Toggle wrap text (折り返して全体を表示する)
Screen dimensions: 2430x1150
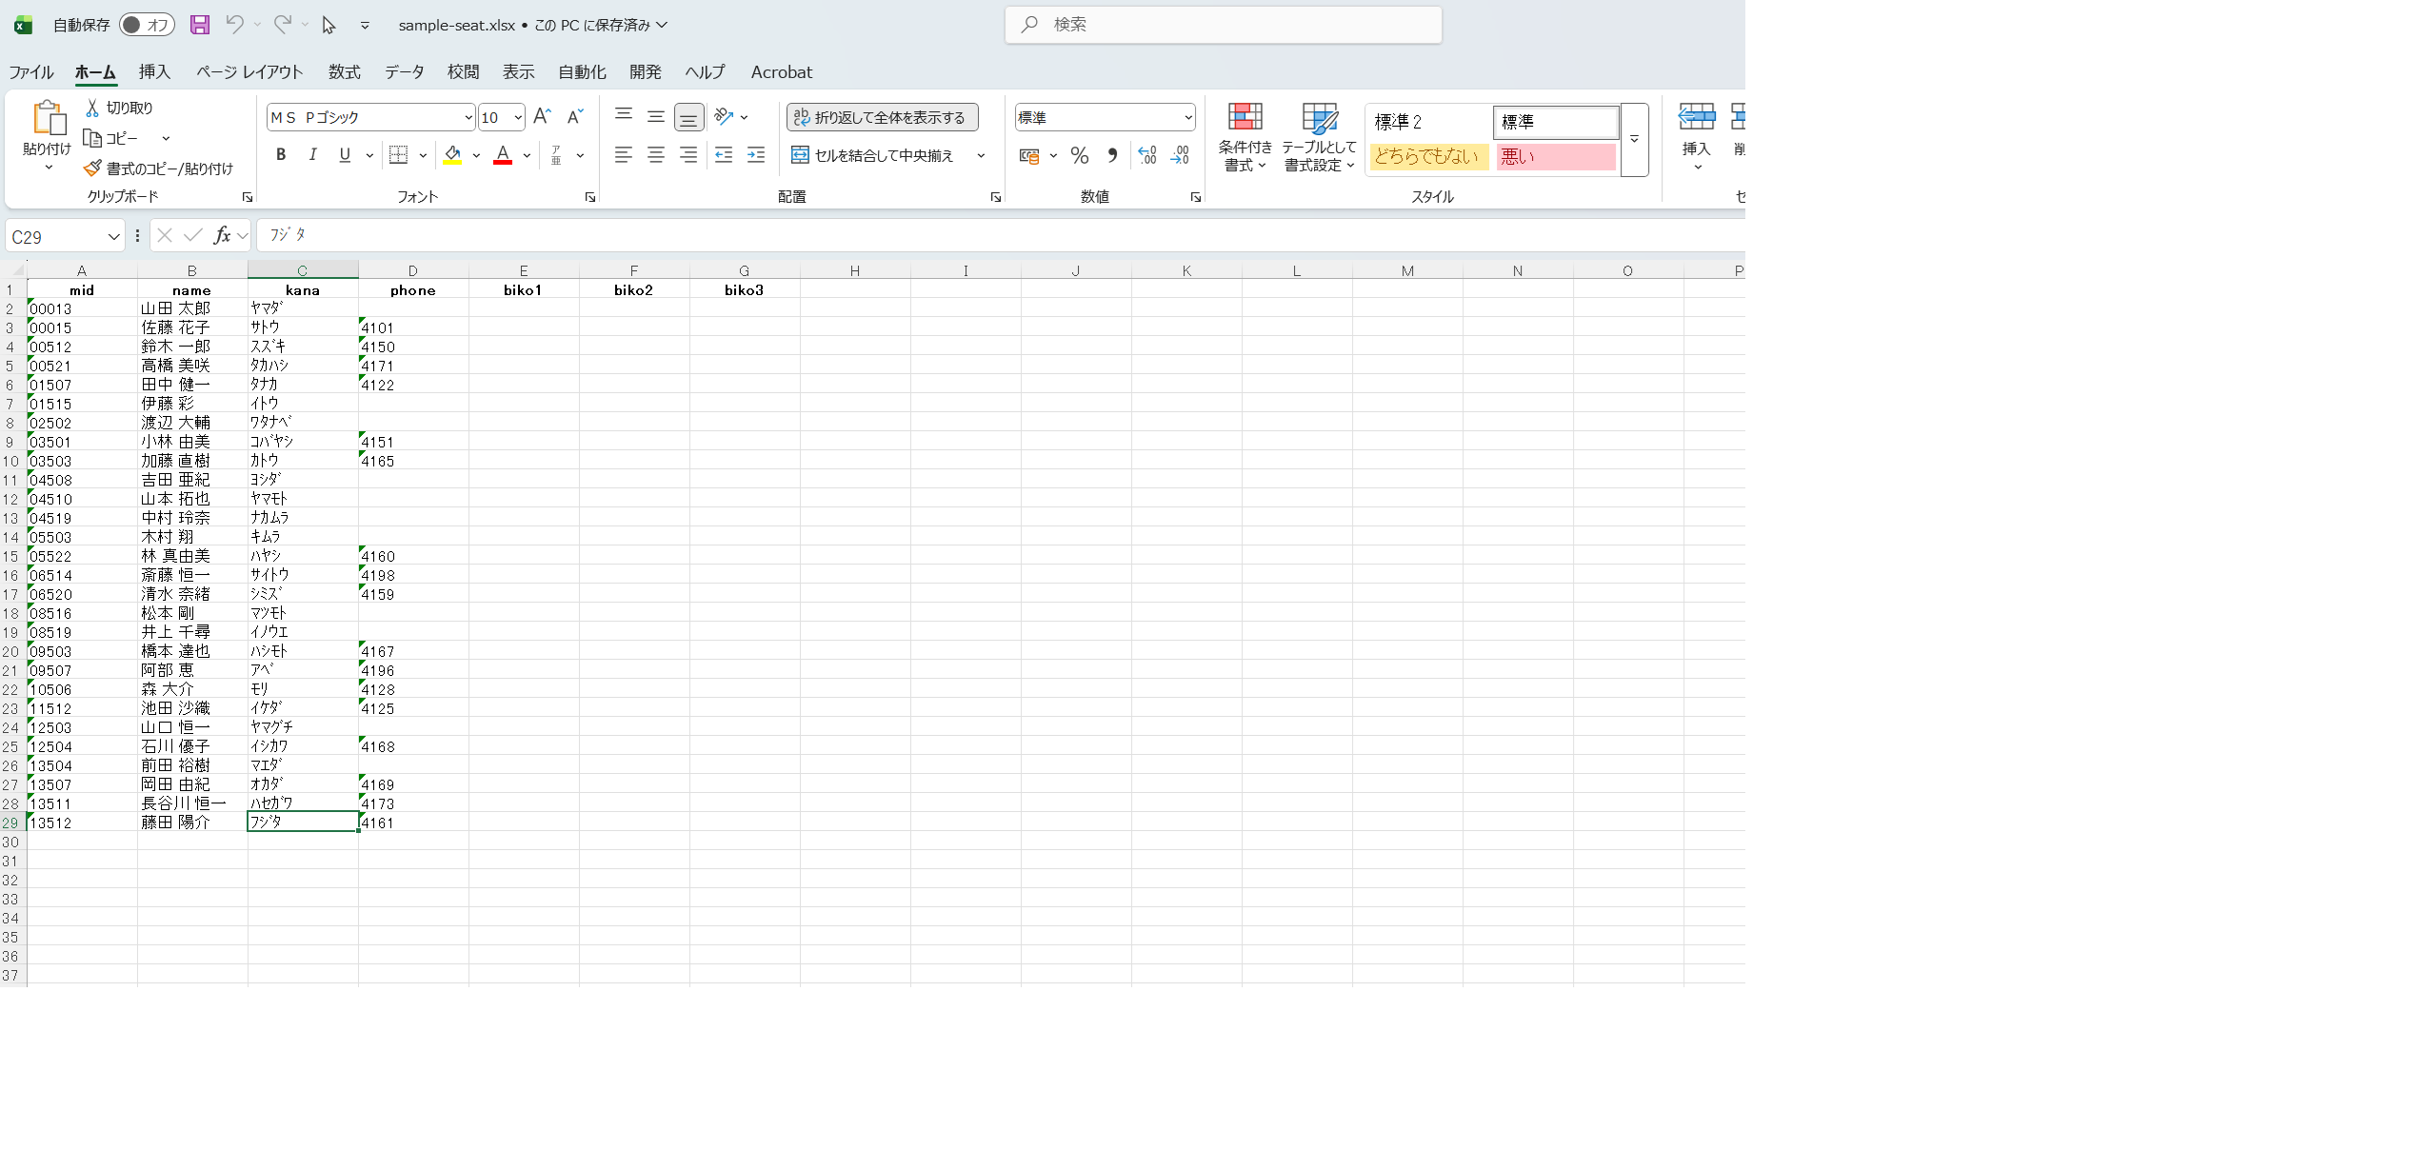(882, 116)
